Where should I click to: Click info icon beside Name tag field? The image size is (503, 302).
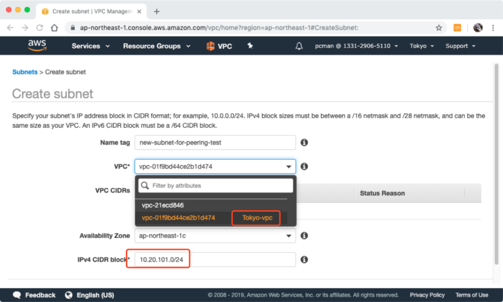point(304,142)
